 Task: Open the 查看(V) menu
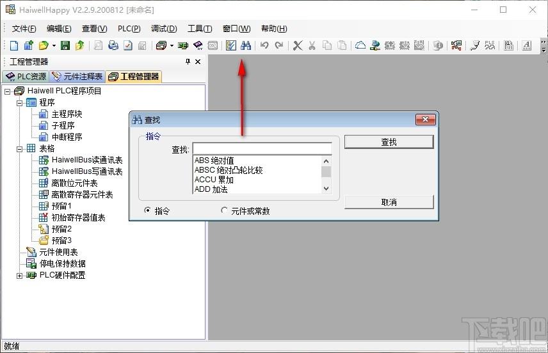94,29
